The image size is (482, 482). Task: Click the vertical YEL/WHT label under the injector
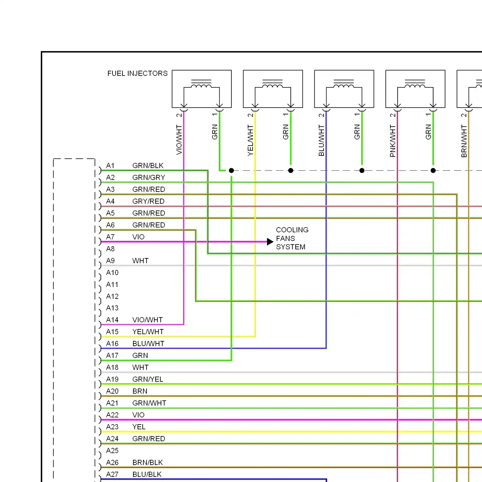click(250, 140)
